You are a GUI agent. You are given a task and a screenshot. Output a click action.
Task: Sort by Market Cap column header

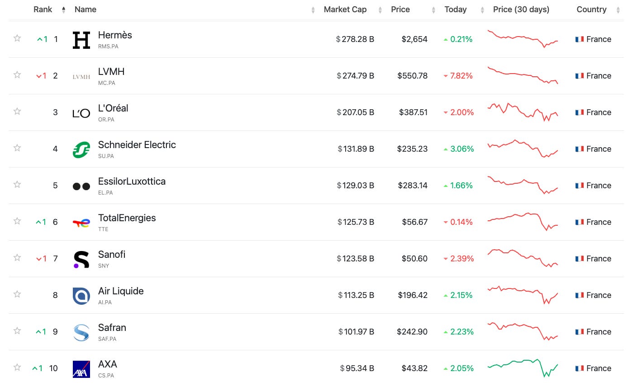point(345,9)
